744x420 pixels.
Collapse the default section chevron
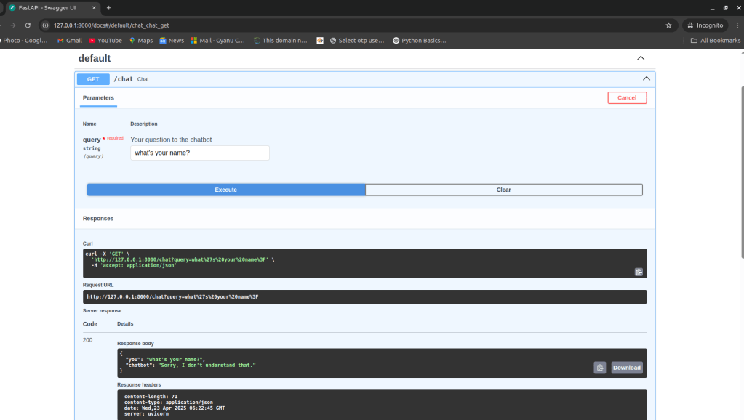coord(641,58)
